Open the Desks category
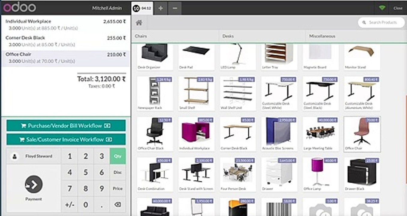The height and width of the screenshot is (216, 407). point(263,36)
